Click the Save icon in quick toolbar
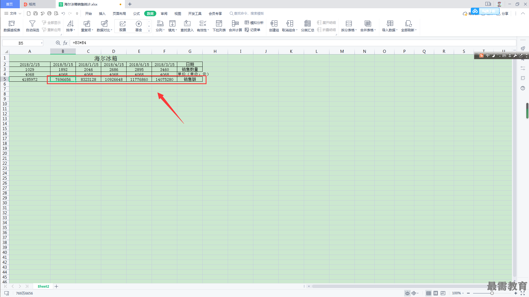 pyautogui.click(x=36, y=13)
